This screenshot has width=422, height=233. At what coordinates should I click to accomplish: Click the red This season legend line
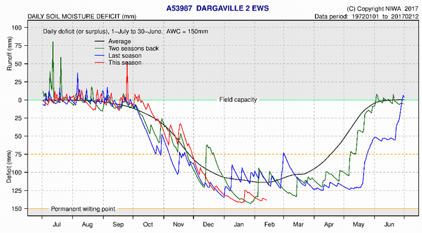99,63
